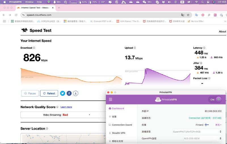Click the Latency info icon

coord(204,48)
